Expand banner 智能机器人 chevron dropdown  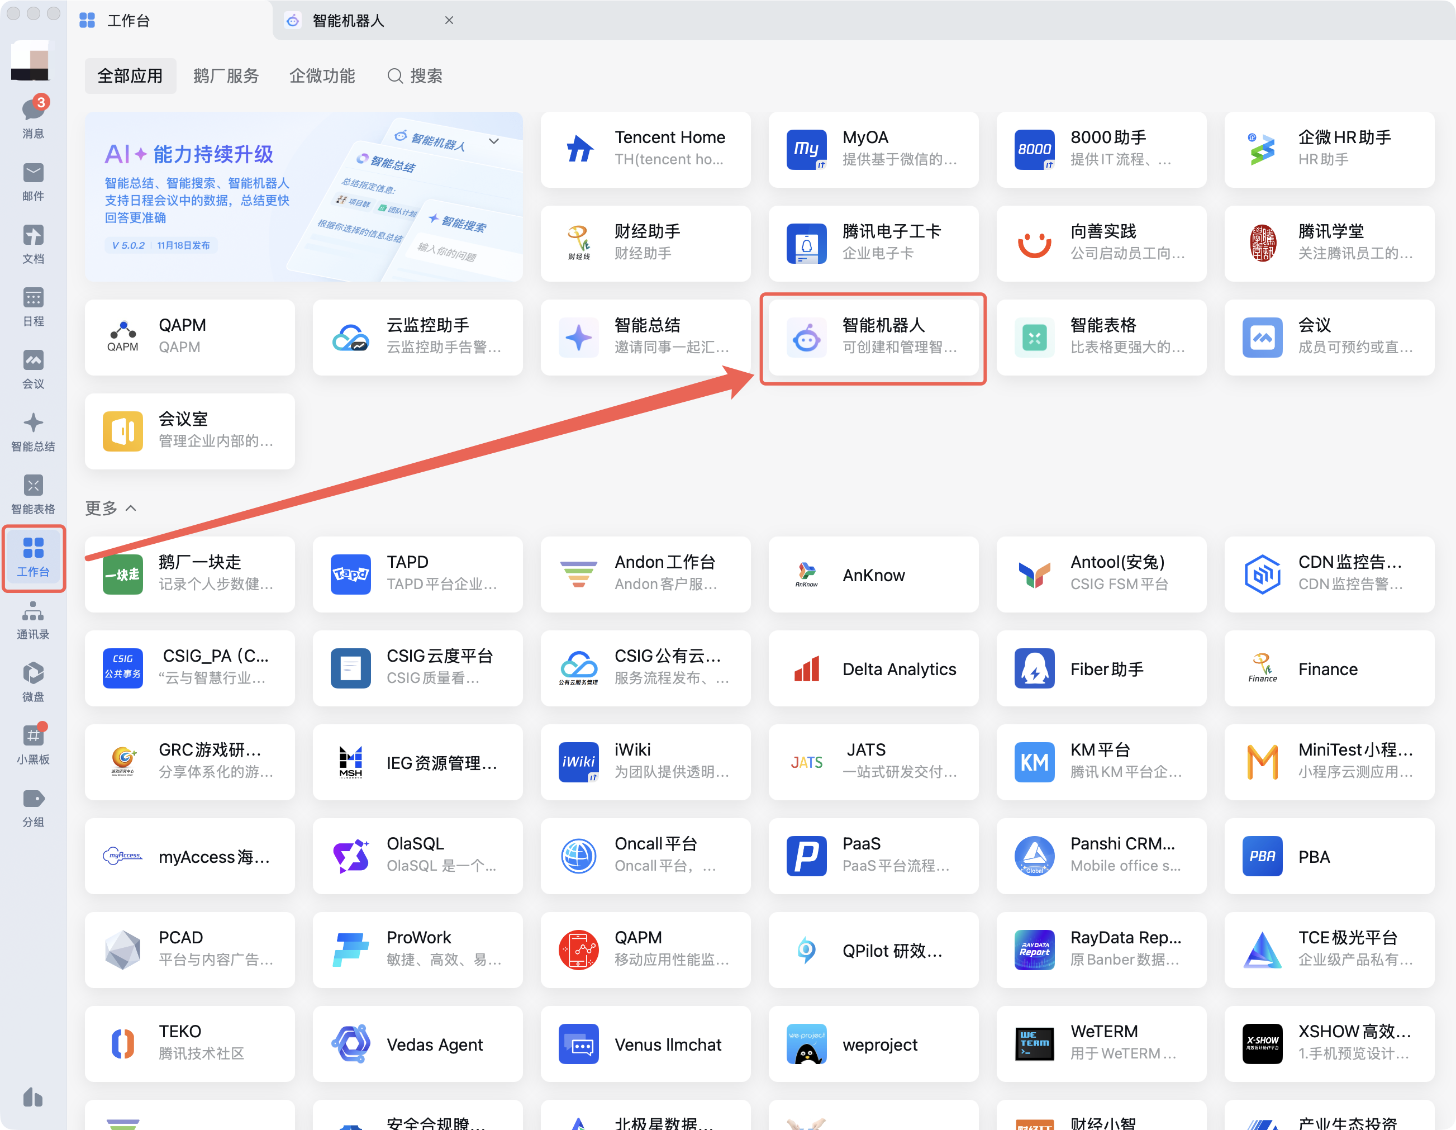tap(494, 141)
